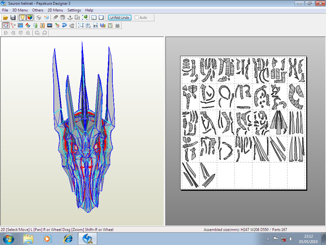
Task: Open the volume speaker tray icon
Action: coord(291,239)
